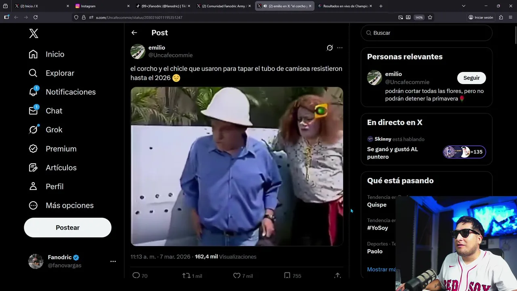The width and height of the screenshot is (517, 291).
Task: Open Notificaciones in the sidebar
Action: point(62,92)
